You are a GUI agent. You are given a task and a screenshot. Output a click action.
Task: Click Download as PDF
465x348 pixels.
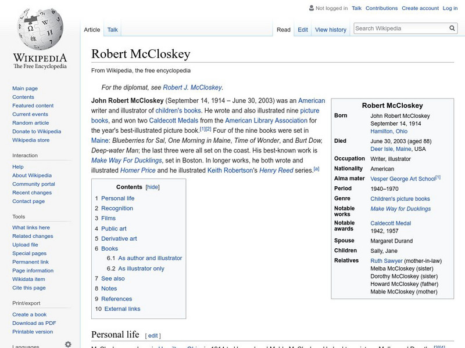(34, 323)
